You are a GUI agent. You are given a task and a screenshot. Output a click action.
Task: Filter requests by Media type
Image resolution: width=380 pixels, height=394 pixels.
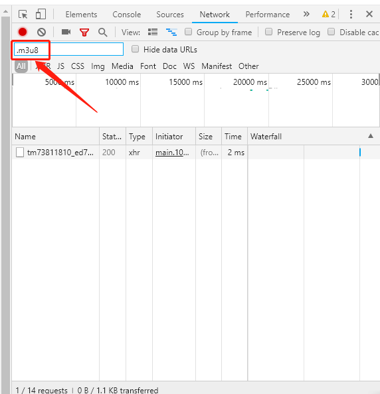point(122,66)
